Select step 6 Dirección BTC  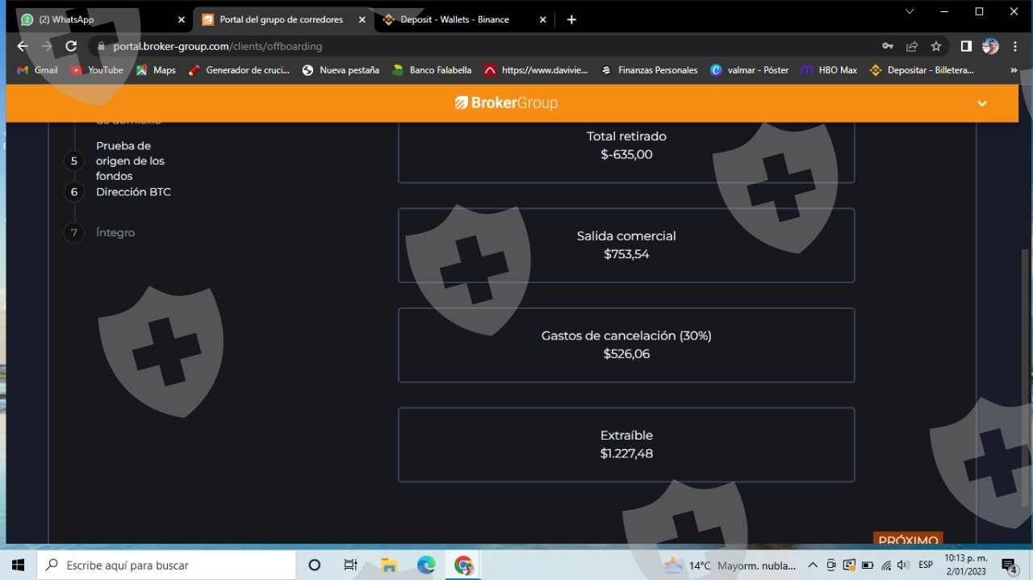coord(119,192)
